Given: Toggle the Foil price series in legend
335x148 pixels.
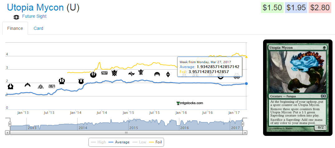Looking at the screenshot, I should [x=155, y=142].
